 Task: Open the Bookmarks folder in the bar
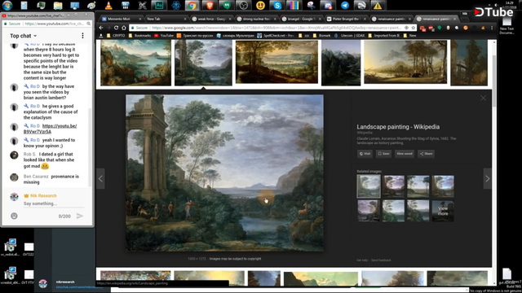(139, 35)
